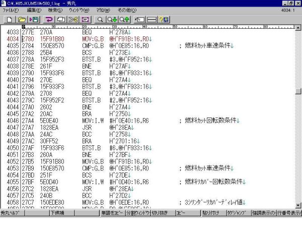
Task: Click operand H'27D2 on line 4057
Action: (118, 196)
